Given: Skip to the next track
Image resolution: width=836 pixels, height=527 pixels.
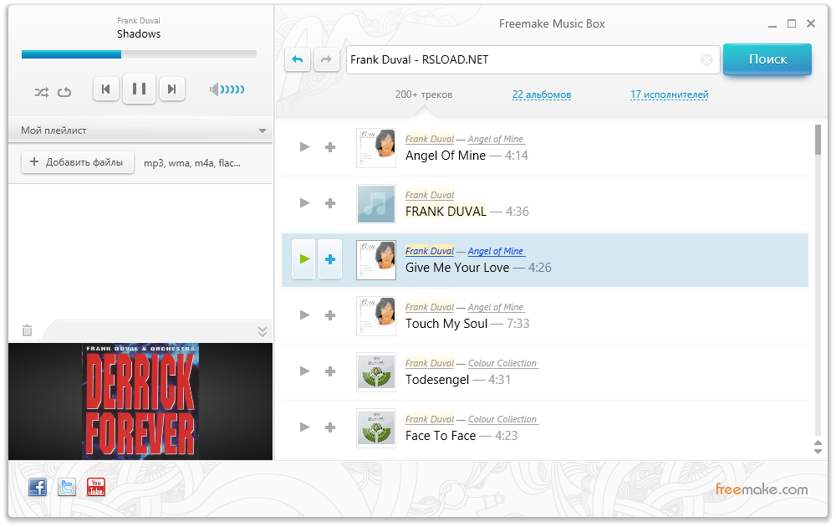Looking at the screenshot, I should coord(171,89).
